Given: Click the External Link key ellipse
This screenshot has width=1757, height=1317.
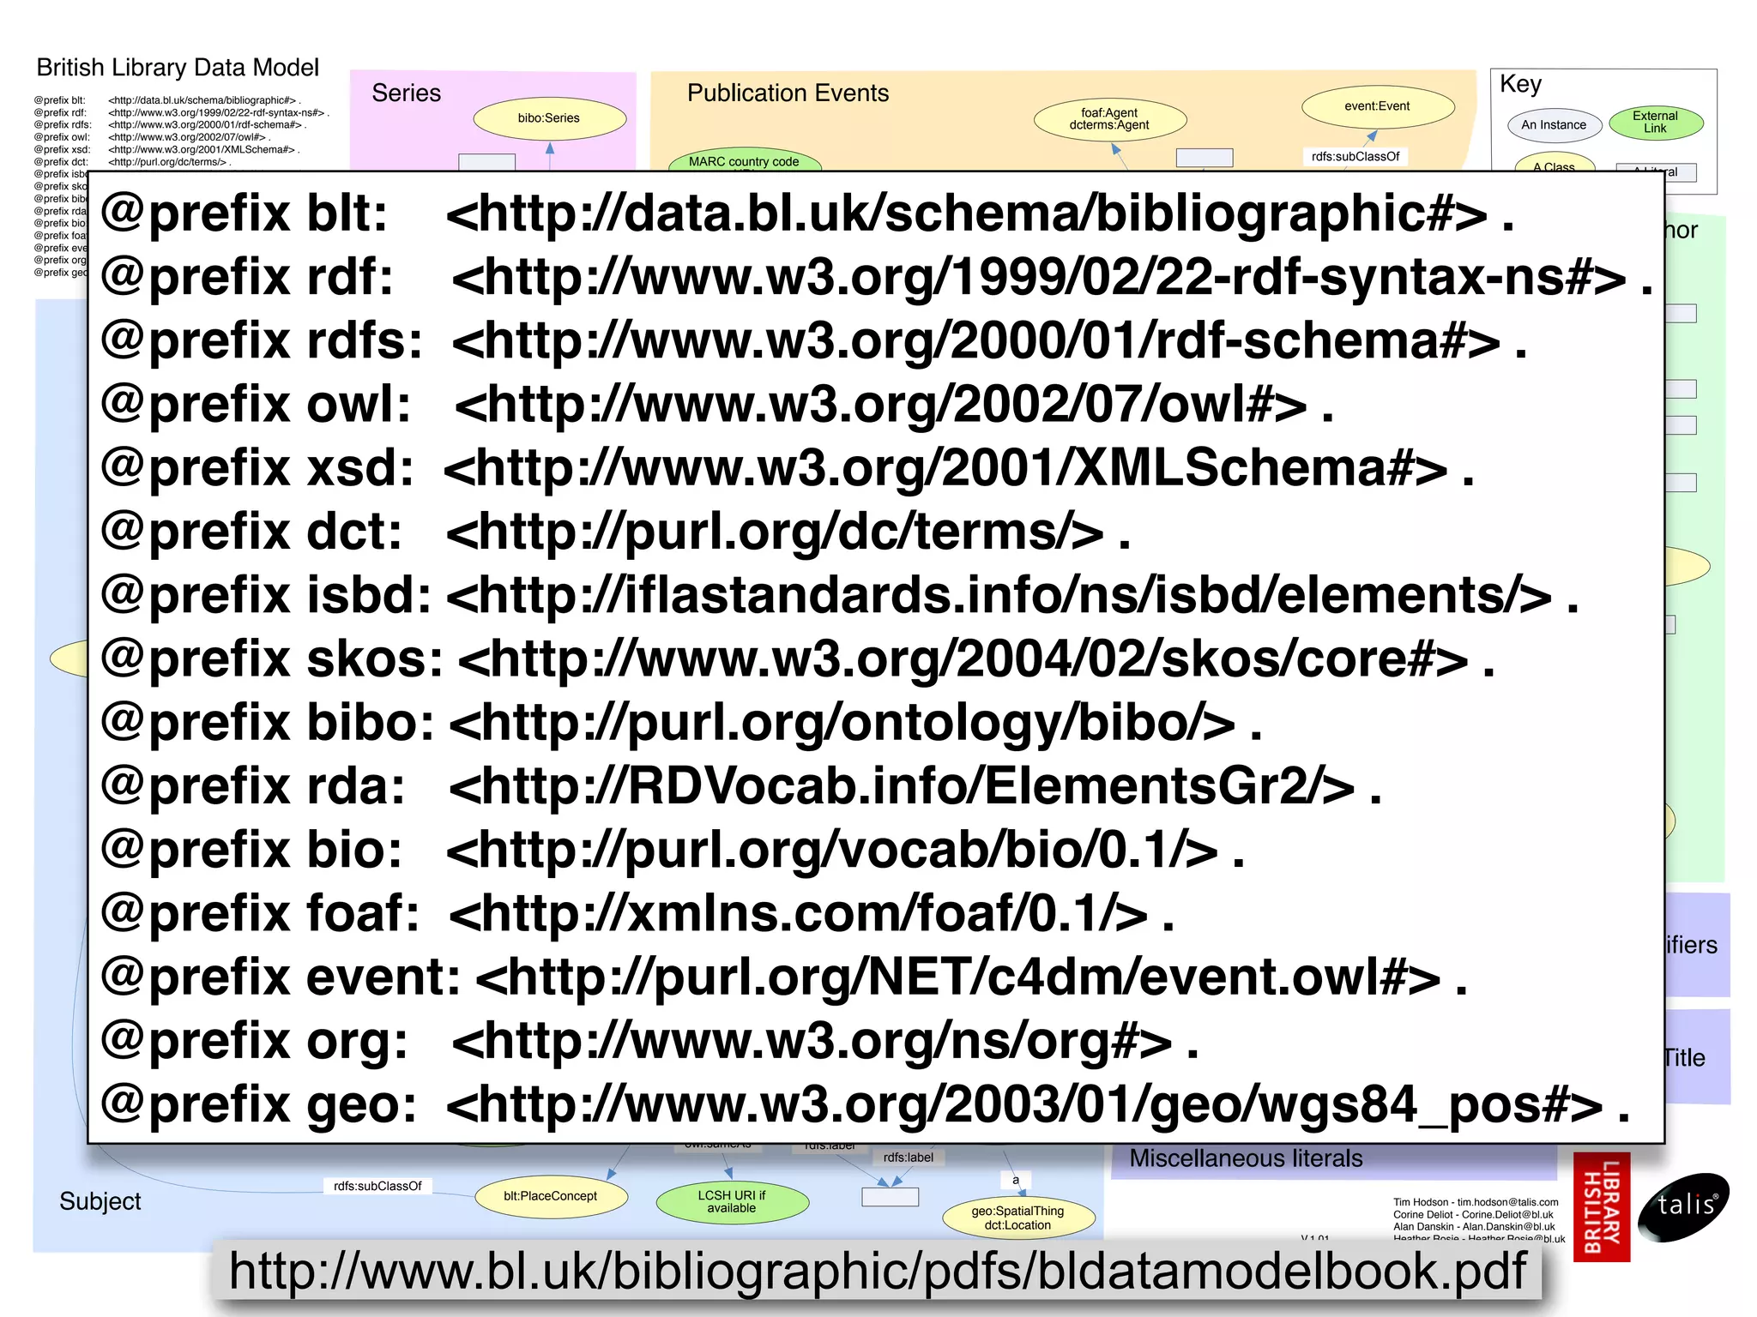Looking at the screenshot, I should 1655,123.
